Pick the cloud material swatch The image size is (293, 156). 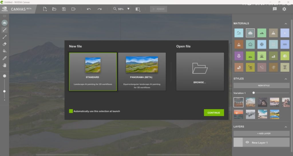(x=250, y=33)
